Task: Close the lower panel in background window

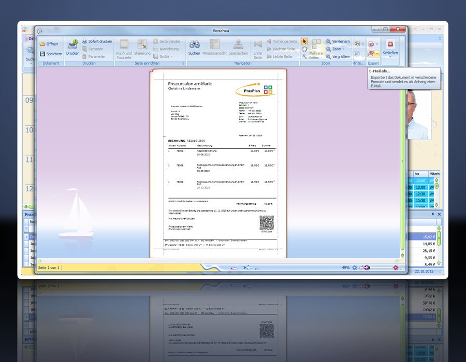Action: point(439,214)
